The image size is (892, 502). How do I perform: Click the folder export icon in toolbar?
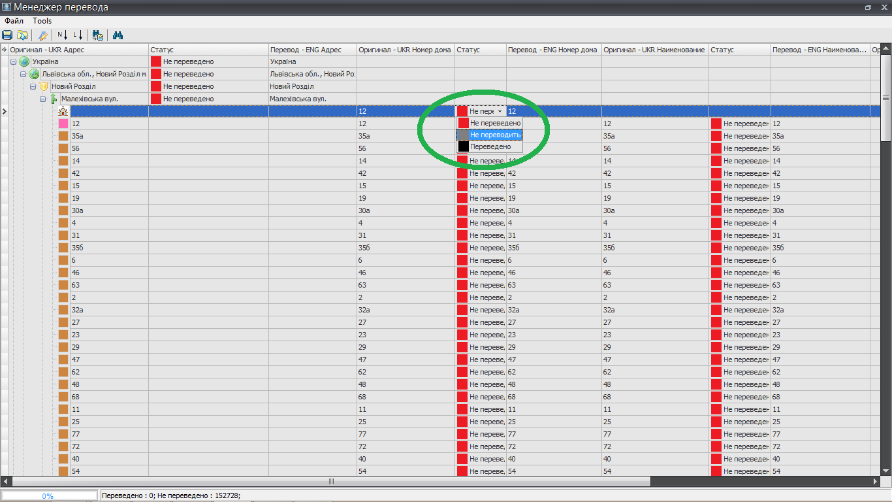(22, 35)
